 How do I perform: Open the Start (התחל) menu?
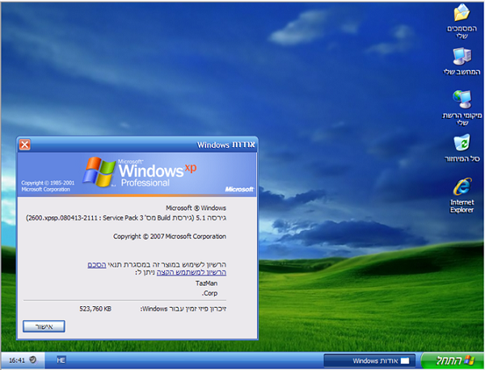[x=453, y=360]
